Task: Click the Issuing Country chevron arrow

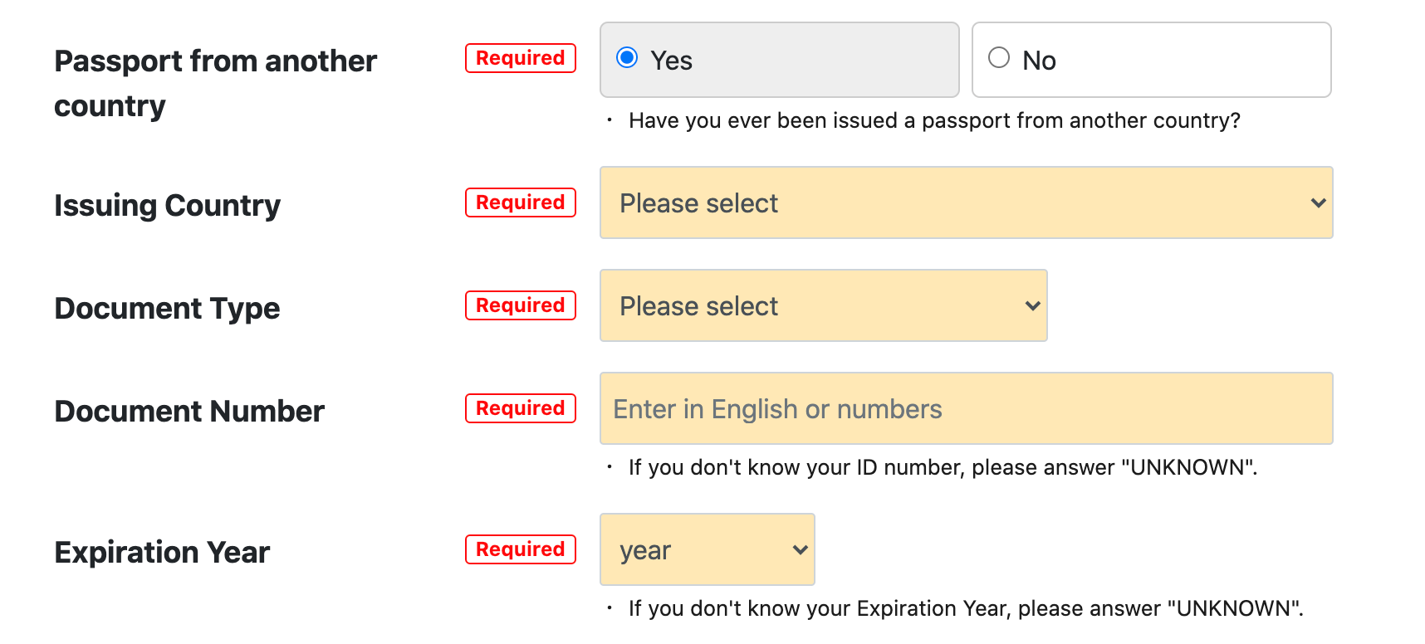Action: tap(1317, 203)
